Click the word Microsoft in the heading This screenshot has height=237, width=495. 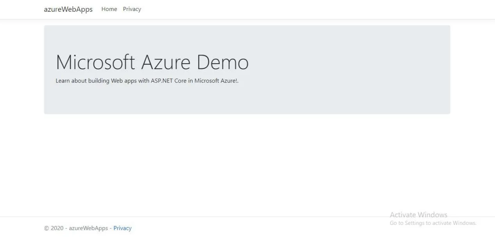tap(96, 62)
